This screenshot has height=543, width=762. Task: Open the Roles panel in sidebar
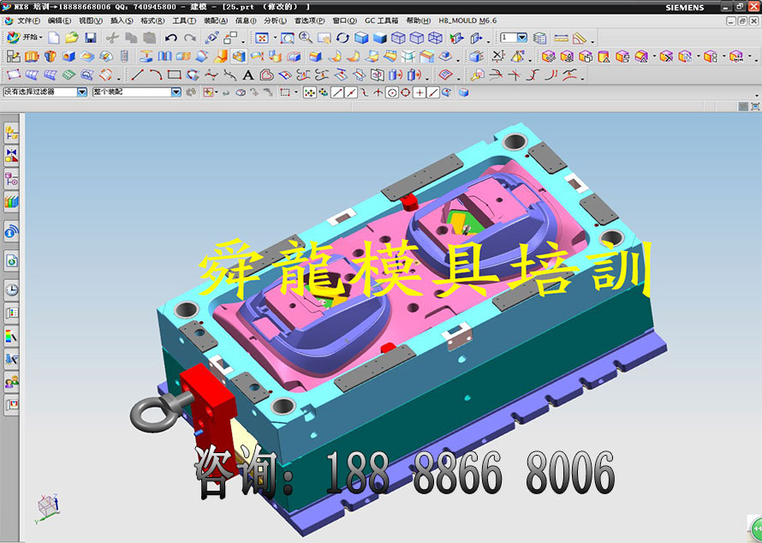[x=12, y=382]
